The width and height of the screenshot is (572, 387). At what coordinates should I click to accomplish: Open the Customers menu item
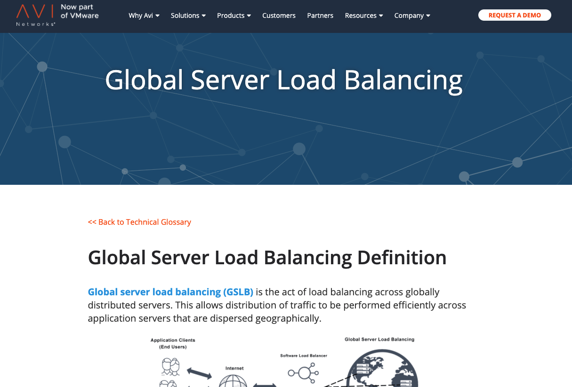pos(279,16)
